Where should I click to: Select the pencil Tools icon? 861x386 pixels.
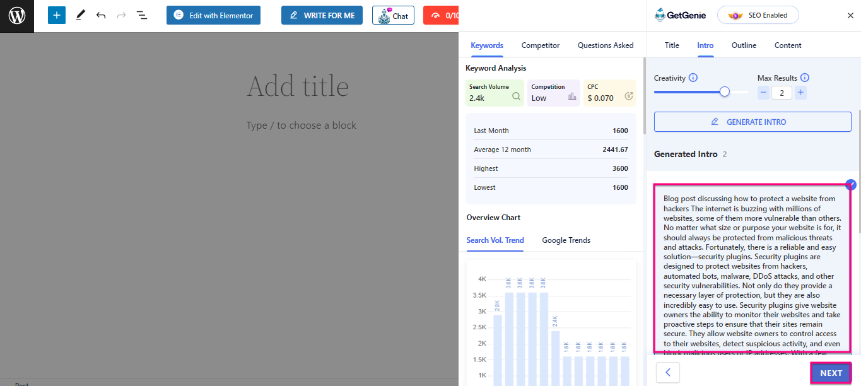coord(80,15)
